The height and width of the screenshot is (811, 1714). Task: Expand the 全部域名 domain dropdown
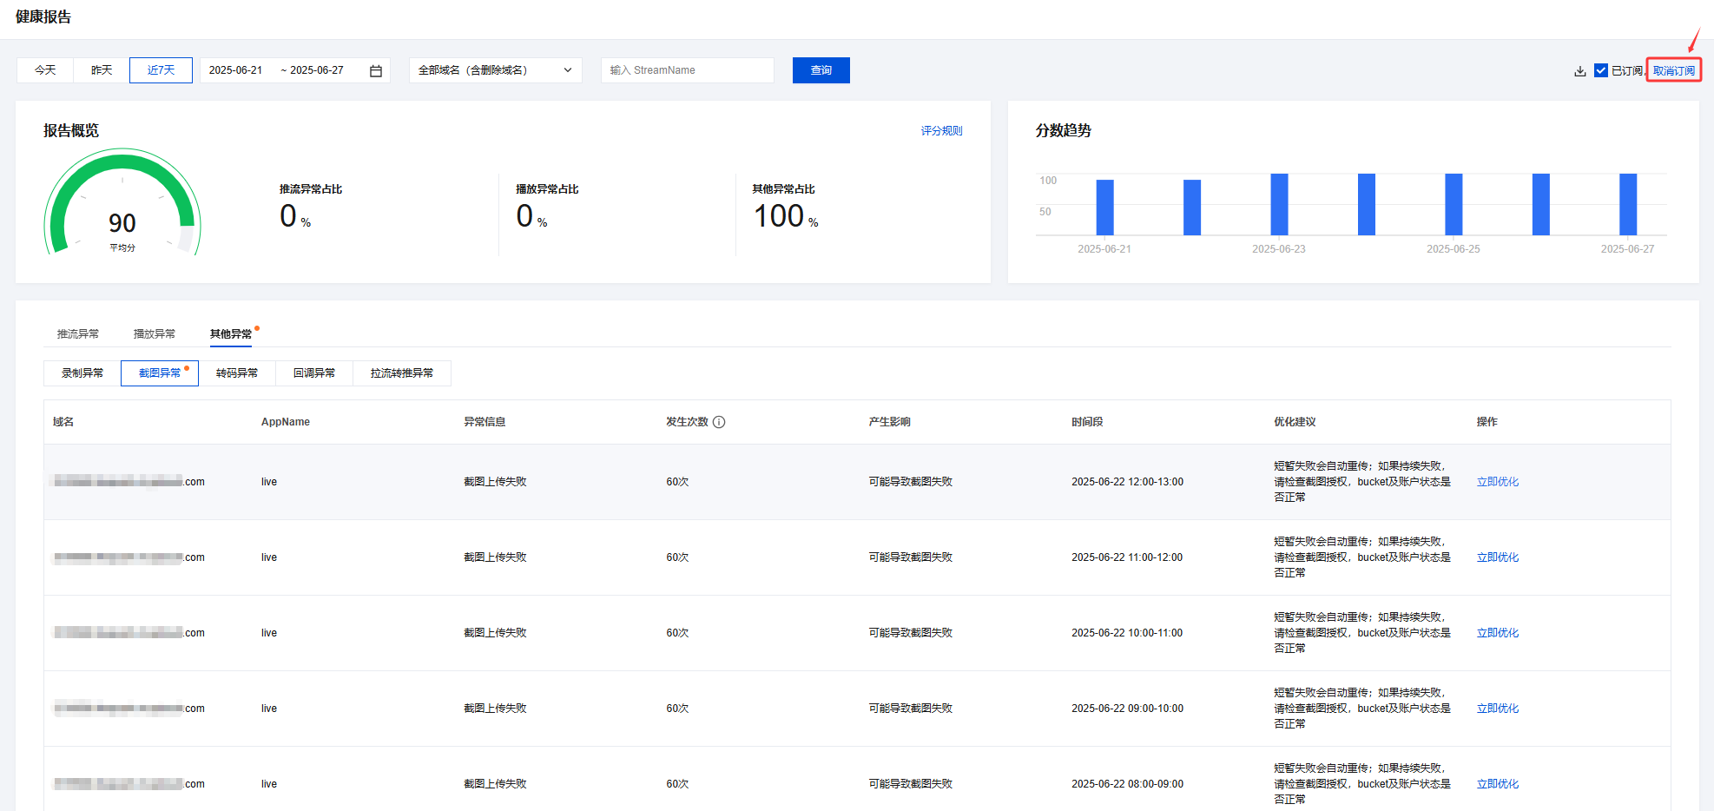[x=495, y=70]
